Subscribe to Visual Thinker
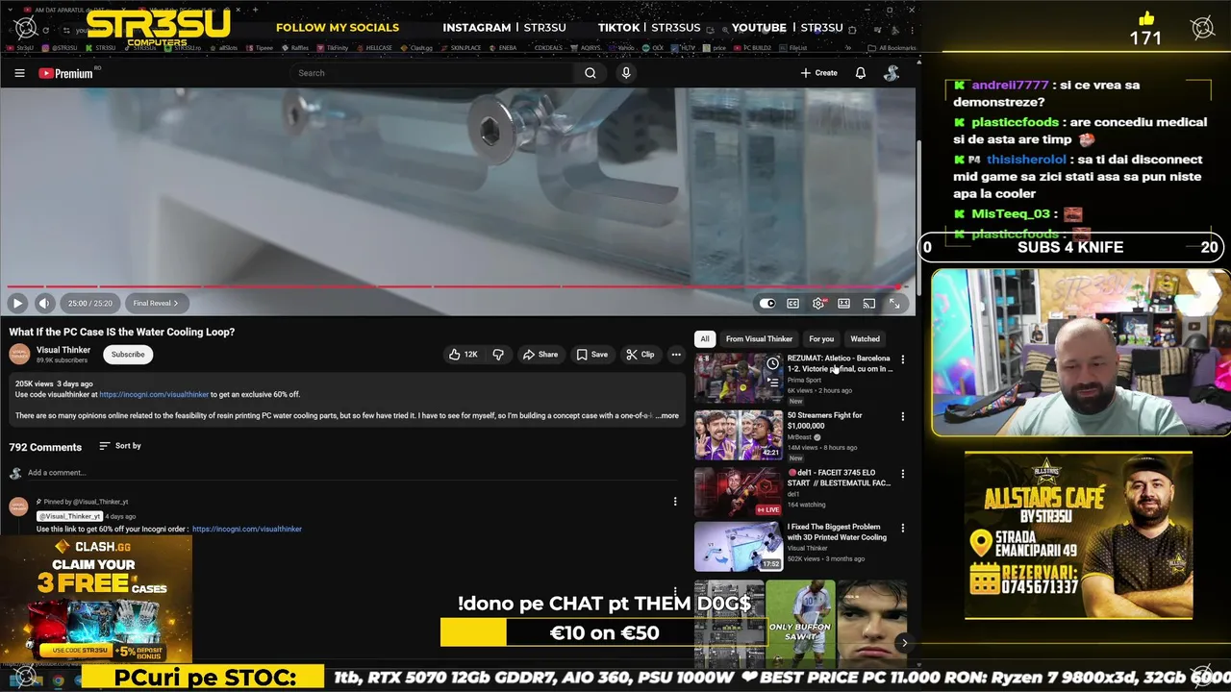Image resolution: width=1231 pixels, height=692 pixels. point(128,354)
